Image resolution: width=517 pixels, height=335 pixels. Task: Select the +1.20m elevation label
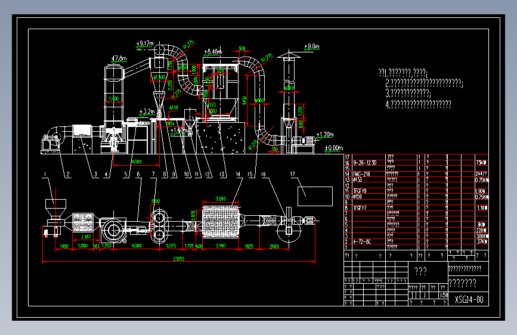pos(325,134)
